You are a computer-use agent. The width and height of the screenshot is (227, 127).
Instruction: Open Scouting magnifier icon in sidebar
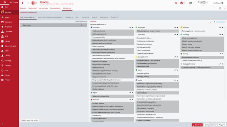coord(2,61)
